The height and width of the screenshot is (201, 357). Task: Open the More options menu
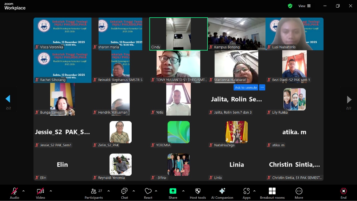coord(299,193)
